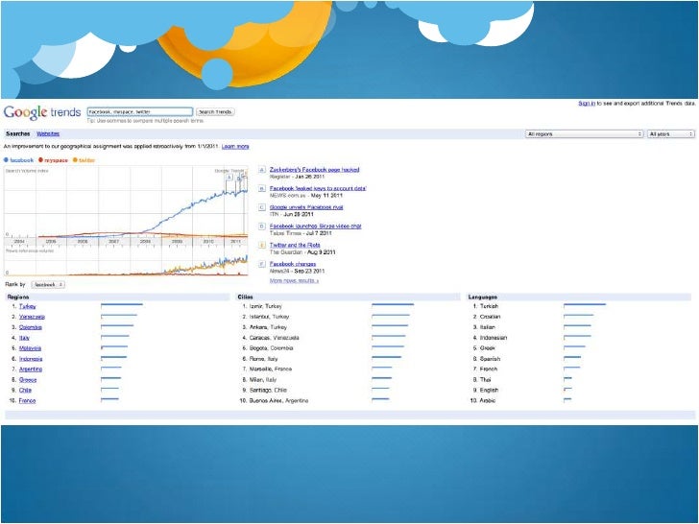This screenshot has width=699, height=524.
Task: Select the A flag on the chart
Action: [x=229, y=177]
